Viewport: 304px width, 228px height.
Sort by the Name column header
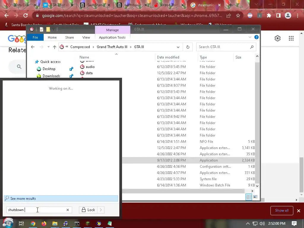pos(84,57)
